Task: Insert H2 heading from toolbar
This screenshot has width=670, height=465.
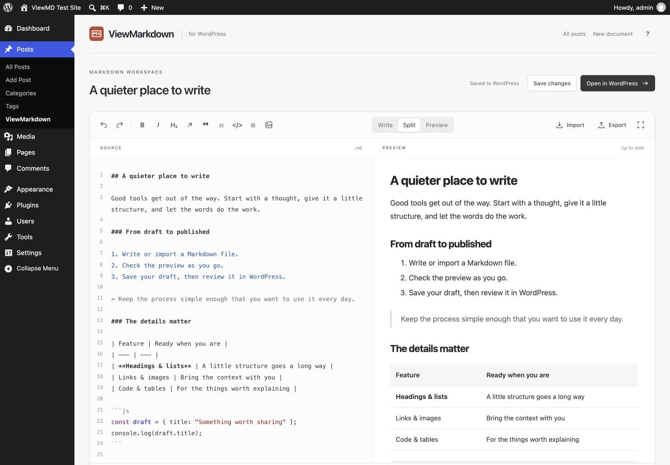Action: pyautogui.click(x=174, y=125)
